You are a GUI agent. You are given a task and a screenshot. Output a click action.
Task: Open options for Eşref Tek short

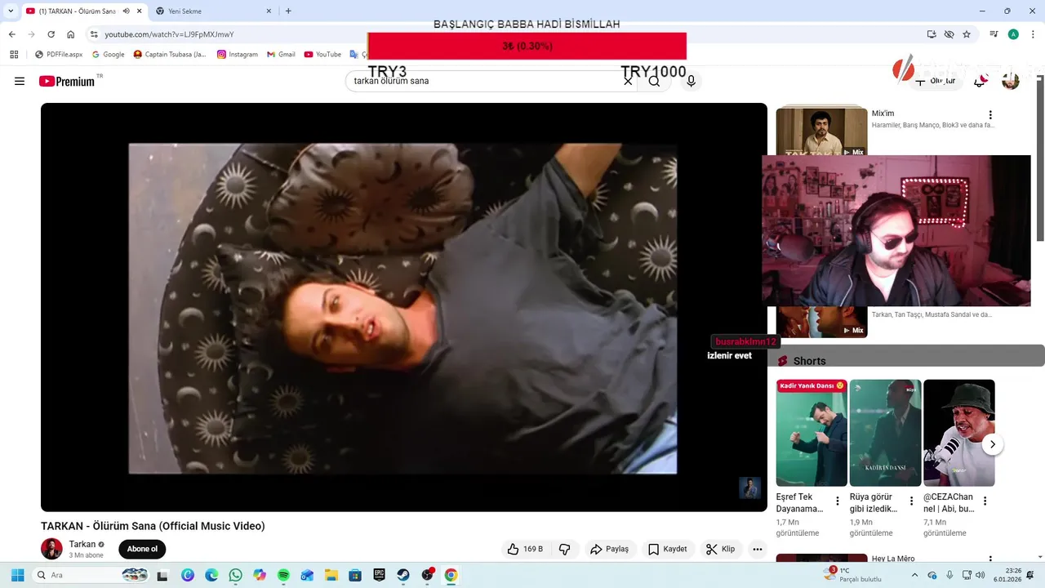point(838,501)
